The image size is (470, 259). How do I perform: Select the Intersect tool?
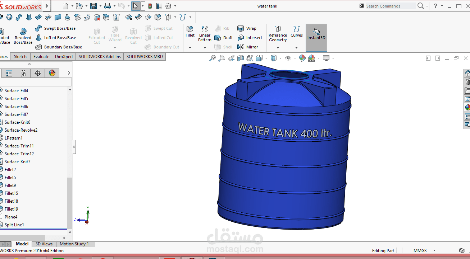(x=250, y=38)
